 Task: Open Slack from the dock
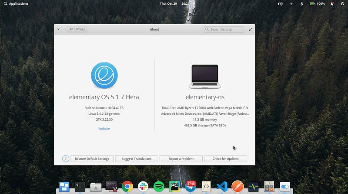(x=143, y=187)
